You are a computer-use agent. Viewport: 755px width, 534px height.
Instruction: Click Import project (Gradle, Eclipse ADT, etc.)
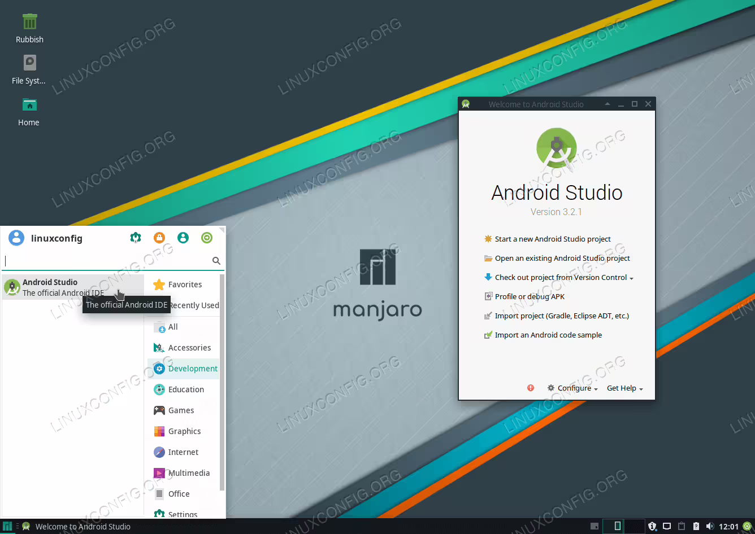[x=556, y=316]
